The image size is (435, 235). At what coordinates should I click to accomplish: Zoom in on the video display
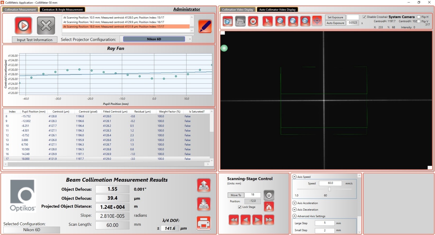point(280,21)
